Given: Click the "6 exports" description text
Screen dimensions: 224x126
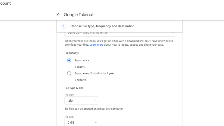Looking at the screenshot, I should [x=80, y=80].
